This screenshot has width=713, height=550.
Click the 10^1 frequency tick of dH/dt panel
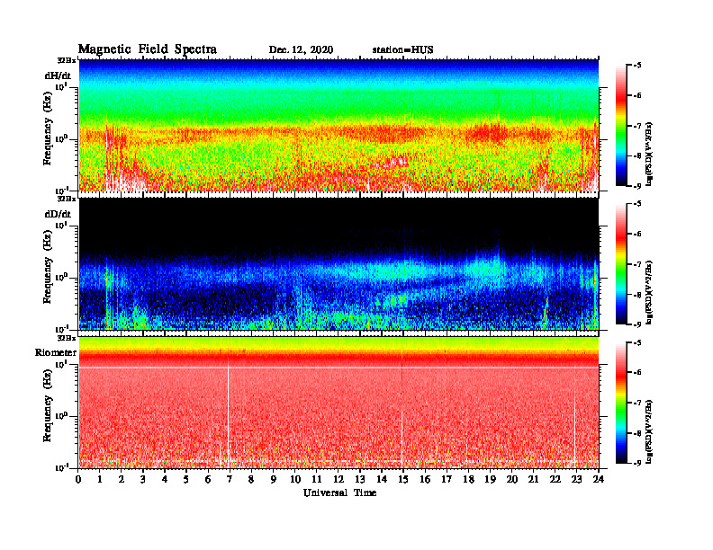pyautogui.click(x=62, y=85)
